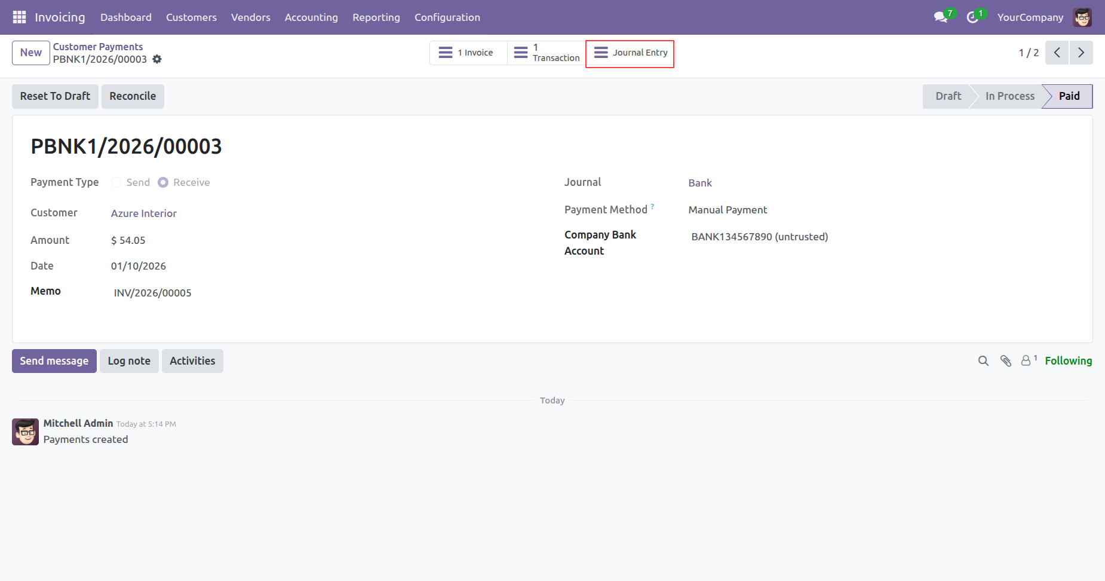Image resolution: width=1105 pixels, height=581 pixels.
Task: Open the activities clock icon
Action: [972, 17]
